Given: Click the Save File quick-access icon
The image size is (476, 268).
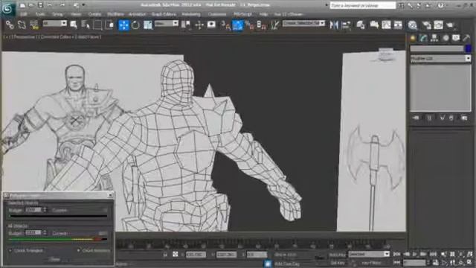Looking at the screenshot, I should 40,5.
